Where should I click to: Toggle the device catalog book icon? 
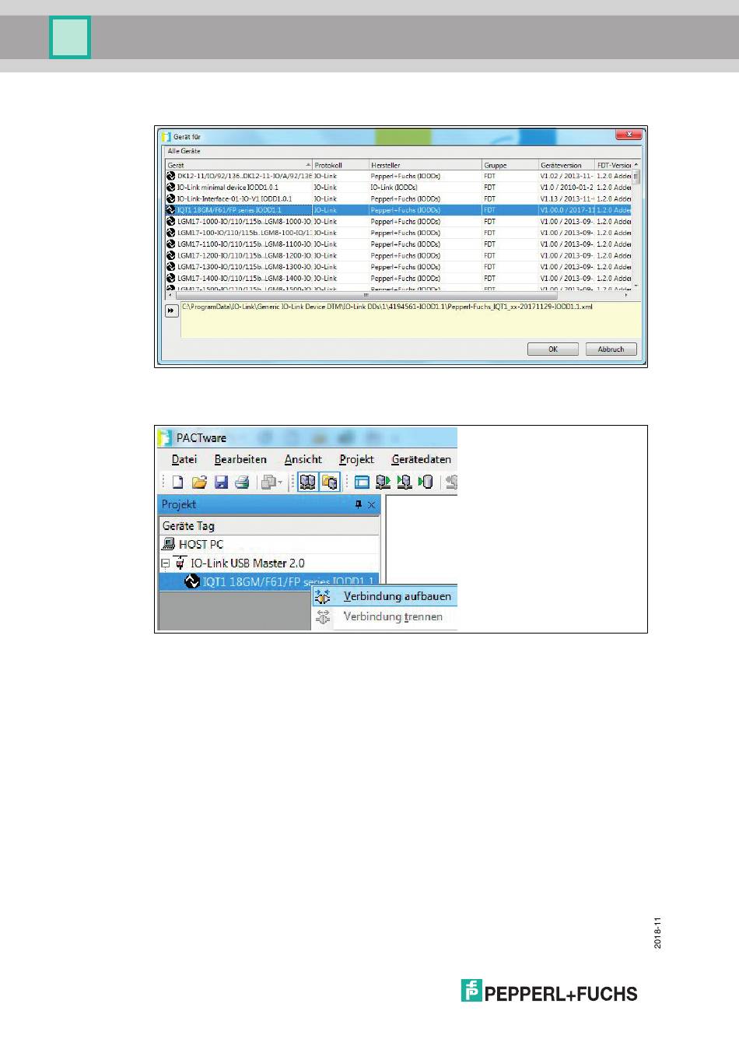click(x=308, y=483)
